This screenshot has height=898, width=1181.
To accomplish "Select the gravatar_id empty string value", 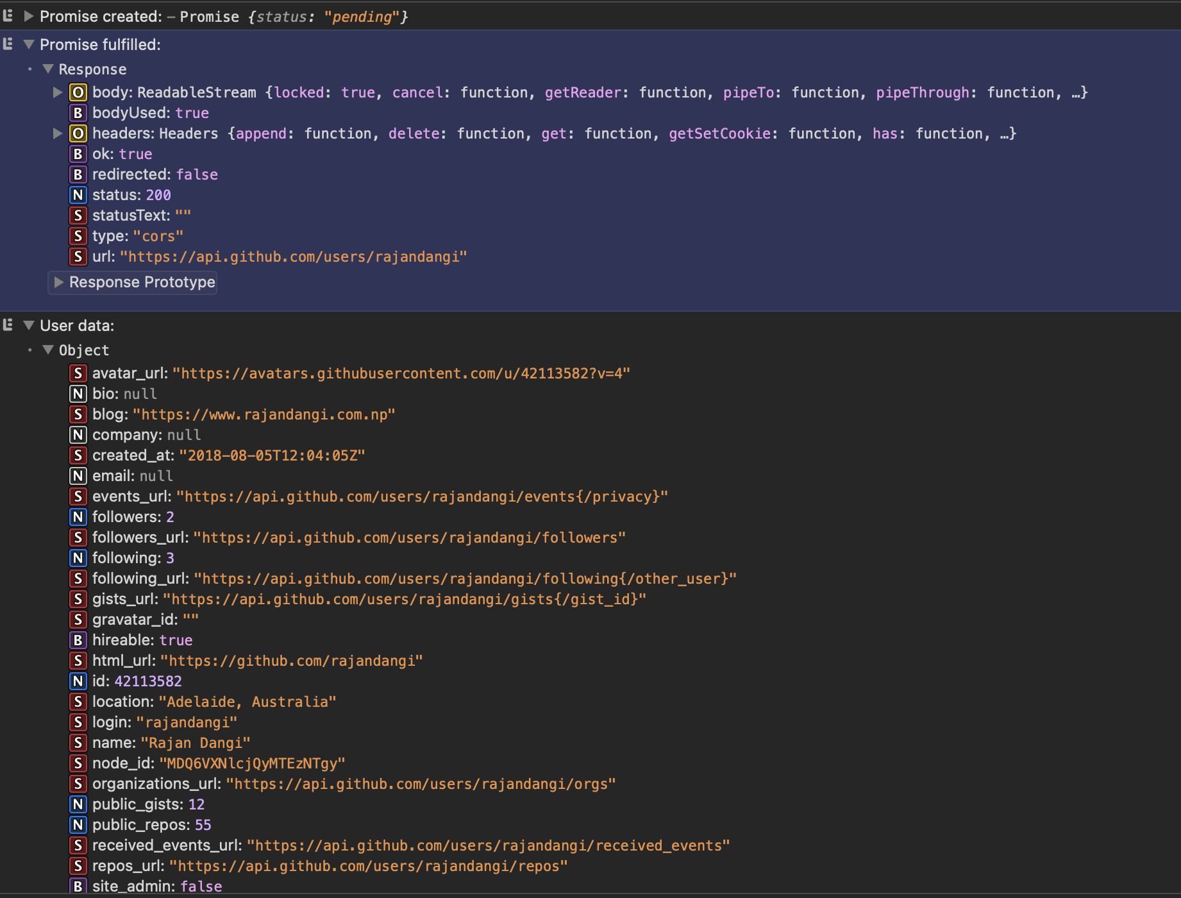I will [190, 620].
